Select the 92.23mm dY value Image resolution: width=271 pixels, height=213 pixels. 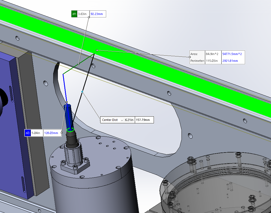[x=97, y=14]
